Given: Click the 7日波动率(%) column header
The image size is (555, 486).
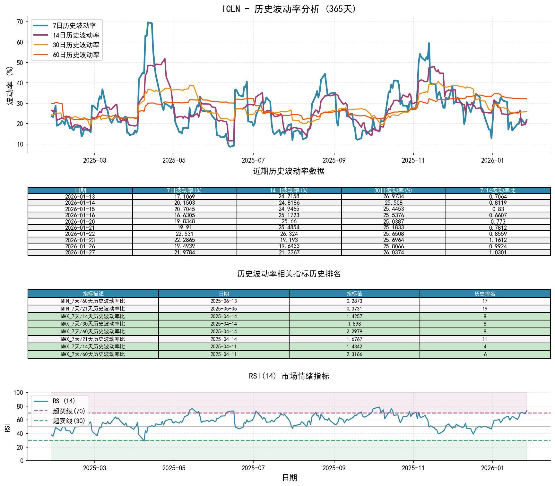Looking at the screenshot, I should click(185, 191).
